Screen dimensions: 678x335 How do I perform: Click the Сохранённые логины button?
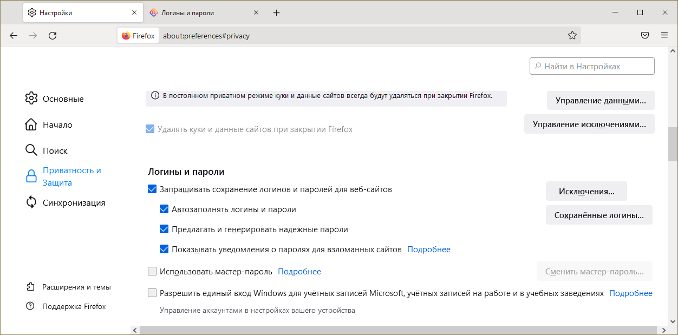click(599, 215)
